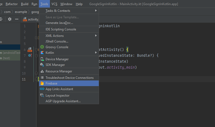Viewport: 215px width, 127px height.
Task: Open the Firebase menu entry
Action: pyautogui.click(x=69, y=83)
